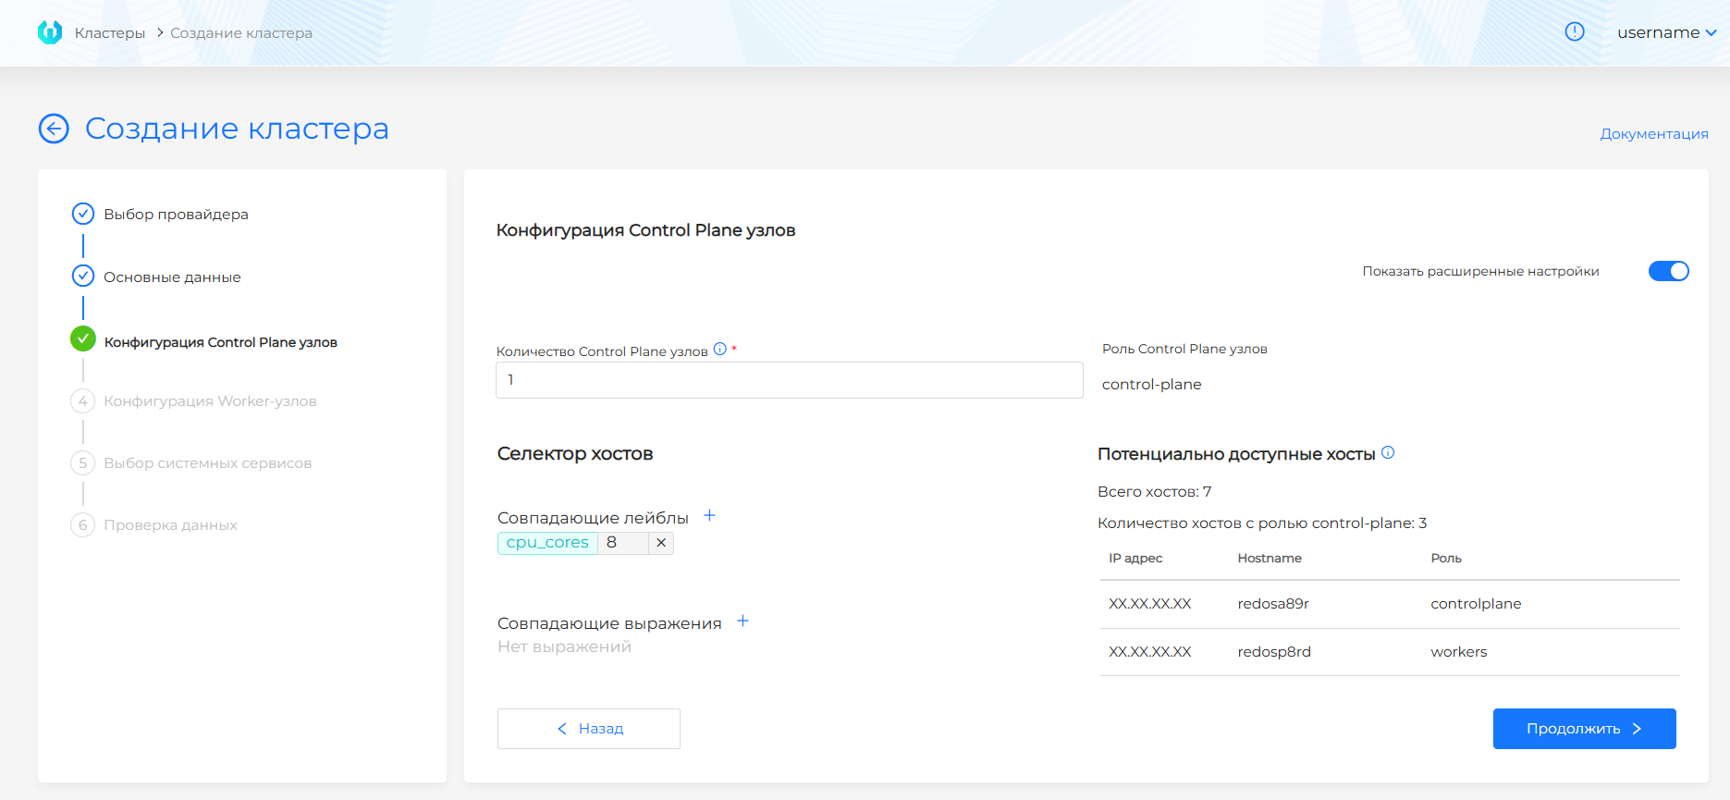Open the Worker nodes configuration step
1730x800 pixels.
point(210,401)
